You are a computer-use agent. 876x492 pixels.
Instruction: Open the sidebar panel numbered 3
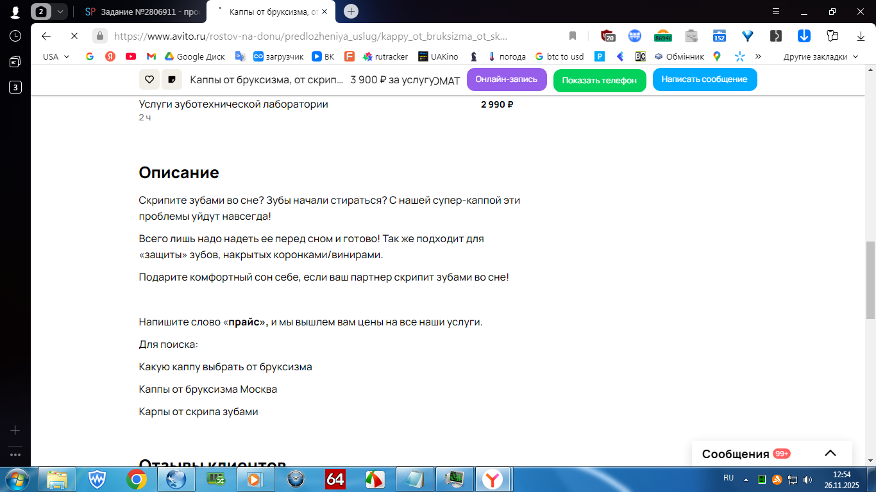point(15,87)
